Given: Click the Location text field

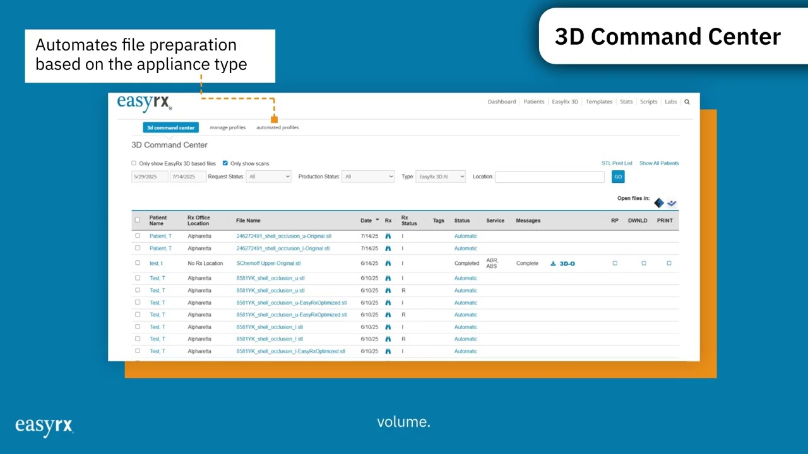Looking at the screenshot, I should tap(550, 177).
